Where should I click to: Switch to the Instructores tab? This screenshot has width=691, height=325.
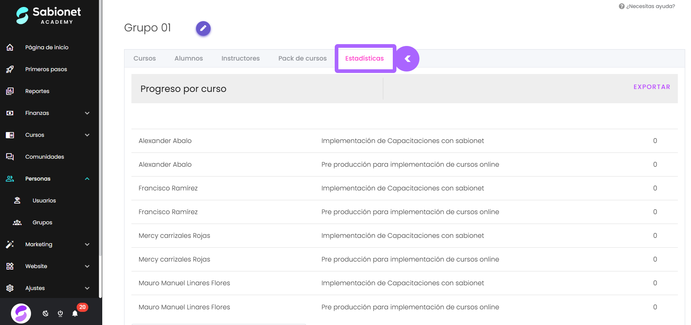tap(241, 58)
